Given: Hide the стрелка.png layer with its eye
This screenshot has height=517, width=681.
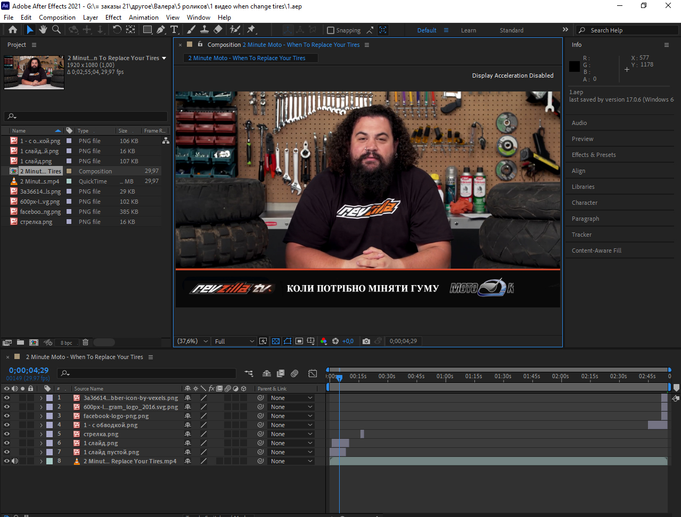Looking at the screenshot, I should pyautogui.click(x=7, y=434).
